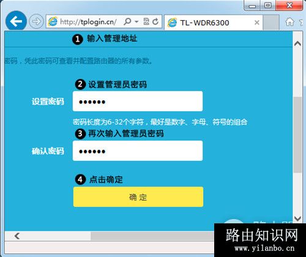Viewport: 306px width, 257px height.
Task: Click the 确认密码 label
Action: [x=48, y=151]
